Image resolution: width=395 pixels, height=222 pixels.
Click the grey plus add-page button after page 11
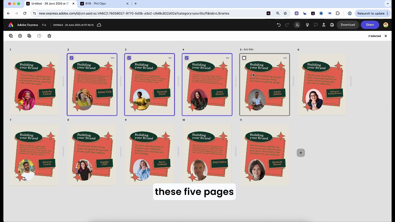(301, 153)
